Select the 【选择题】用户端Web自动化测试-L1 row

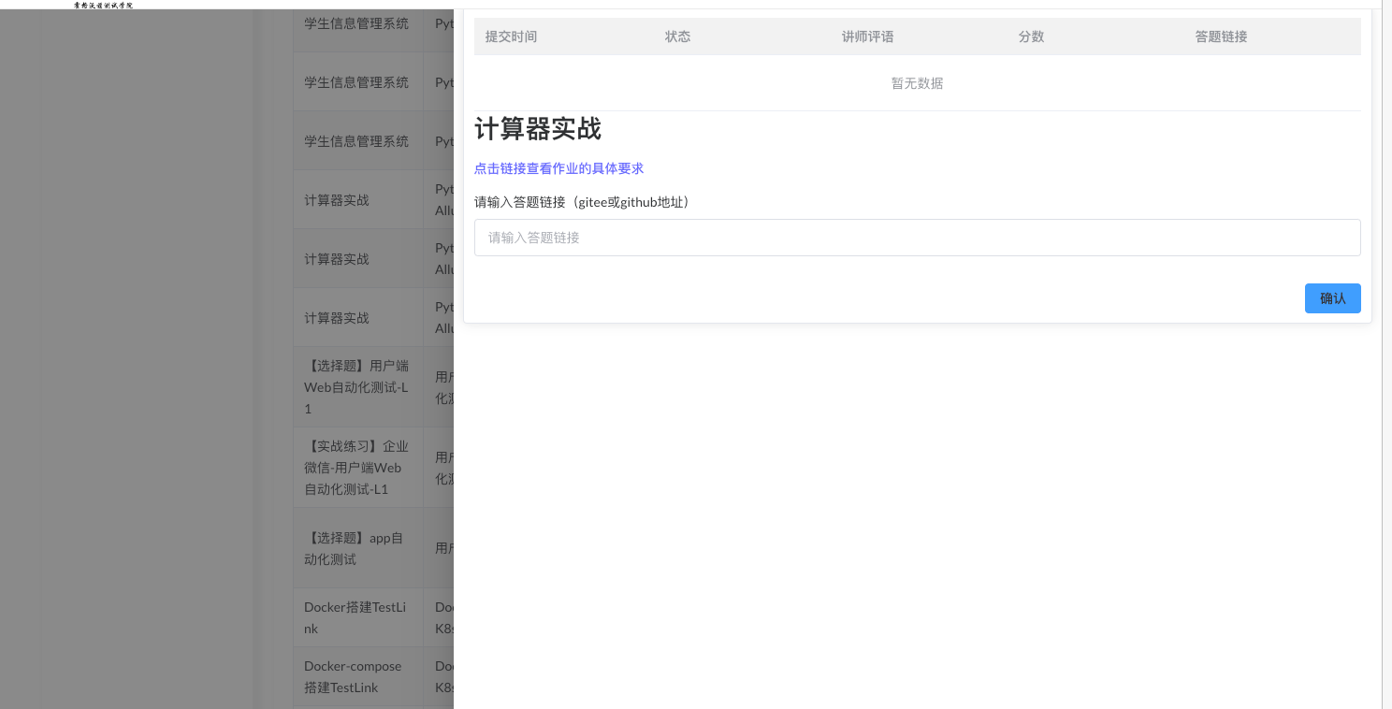click(x=356, y=387)
